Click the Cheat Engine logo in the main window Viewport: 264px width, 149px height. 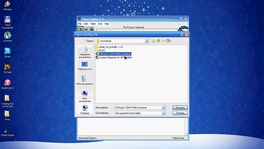tap(183, 29)
